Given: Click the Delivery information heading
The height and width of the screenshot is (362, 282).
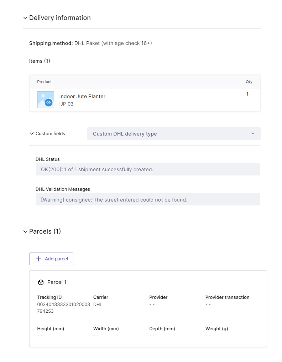Looking at the screenshot, I should coord(60,18).
